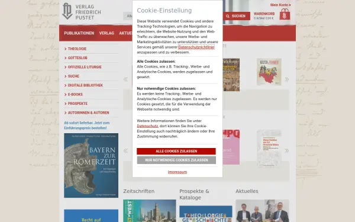The width and height of the screenshot is (355, 222).
Task: Click the search input field in header
Action: click(x=128, y=16)
